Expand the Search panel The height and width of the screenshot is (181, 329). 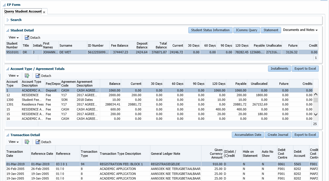(x=8, y=20)
